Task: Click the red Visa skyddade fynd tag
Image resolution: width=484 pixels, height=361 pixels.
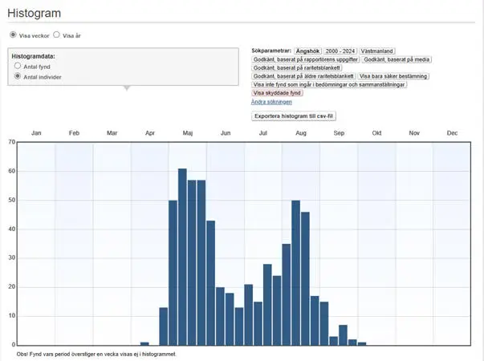Action: point(277,93)
